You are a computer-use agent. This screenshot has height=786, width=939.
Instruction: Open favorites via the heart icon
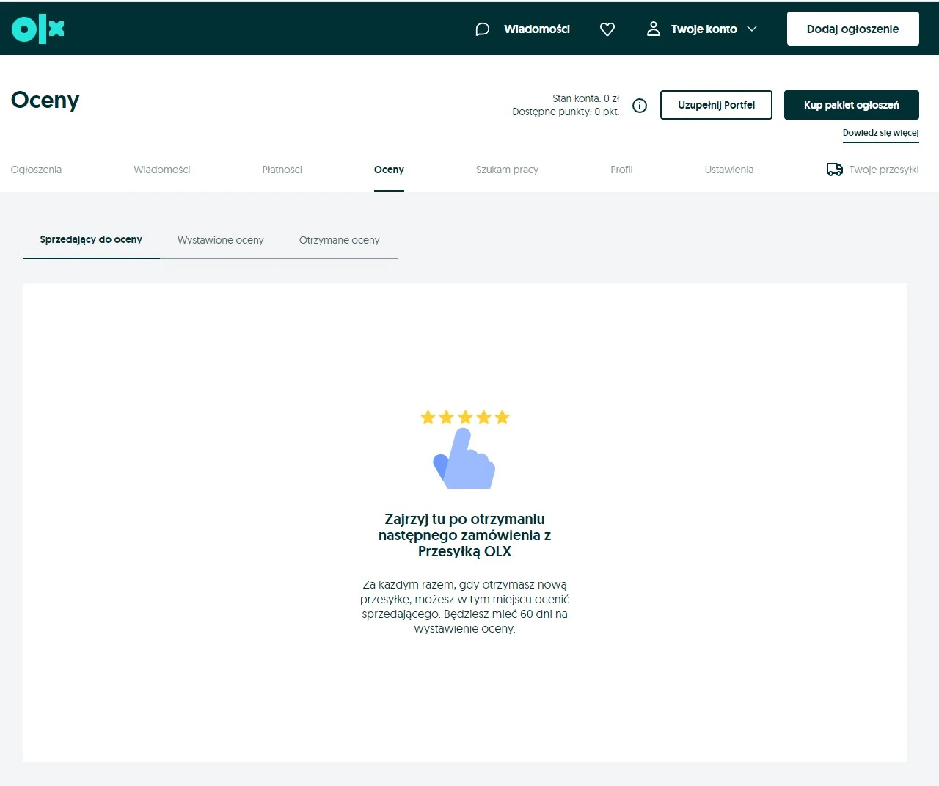click(x=607, y=29)
